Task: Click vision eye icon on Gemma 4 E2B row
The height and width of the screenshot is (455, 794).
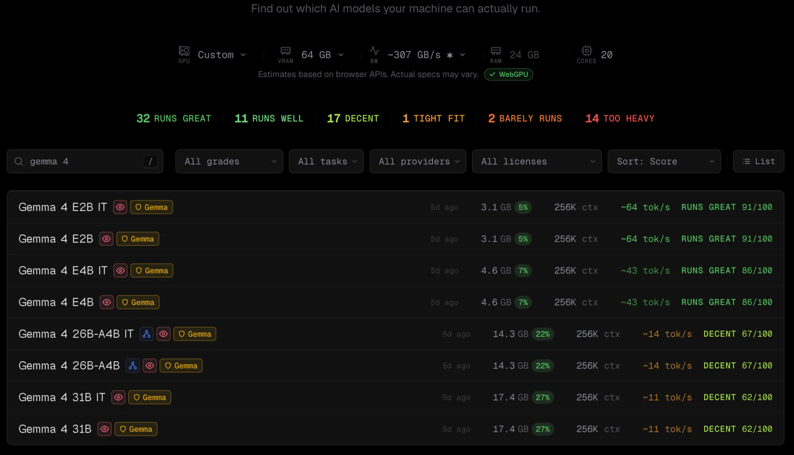Action: 106,239
